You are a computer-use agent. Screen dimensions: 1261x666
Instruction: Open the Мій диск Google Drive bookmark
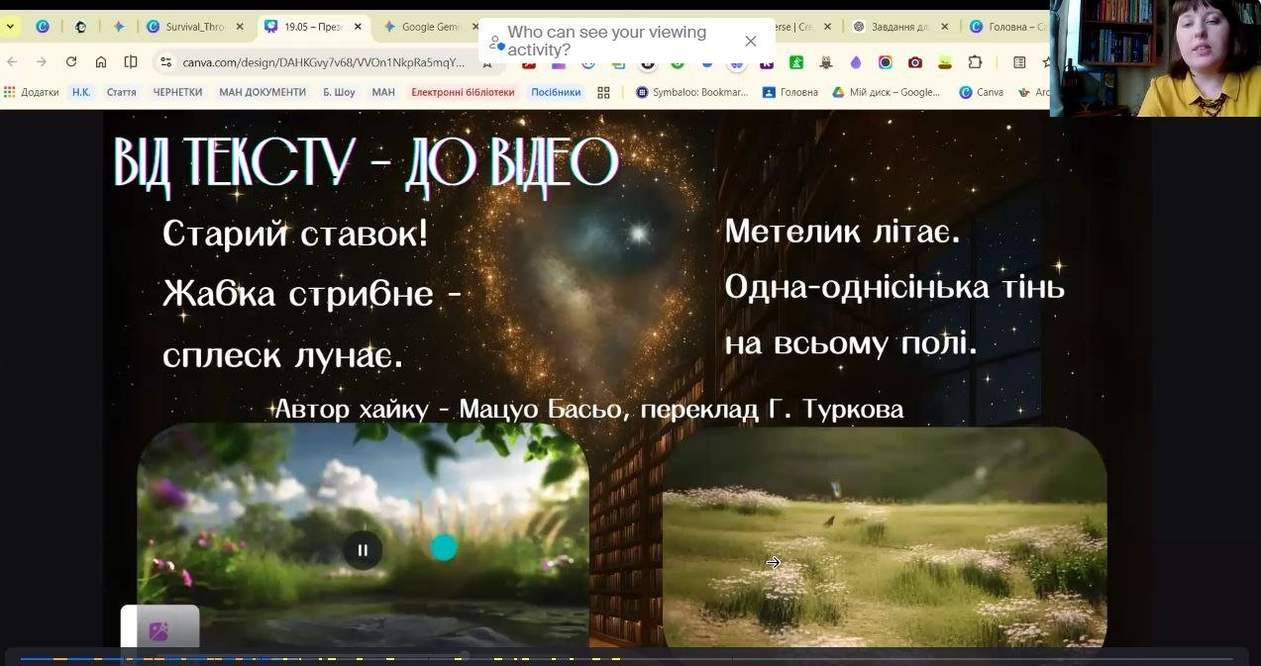pos(886,92)
